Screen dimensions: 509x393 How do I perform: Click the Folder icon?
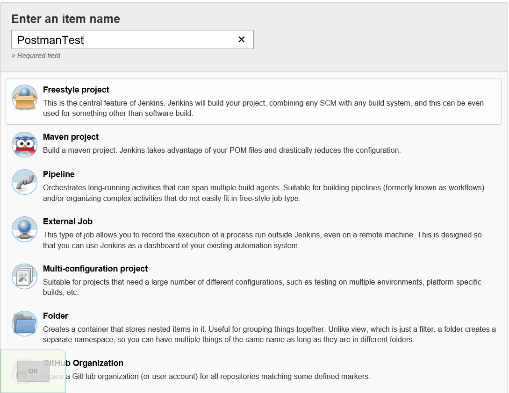point(24,323)
